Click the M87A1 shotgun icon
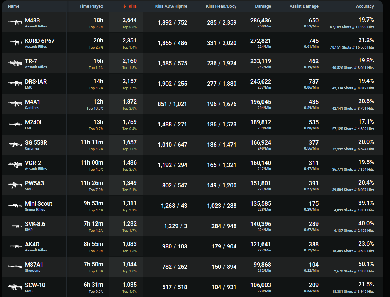Image resolution: width=390 pixels, height=297 pixels. [15, 267]
